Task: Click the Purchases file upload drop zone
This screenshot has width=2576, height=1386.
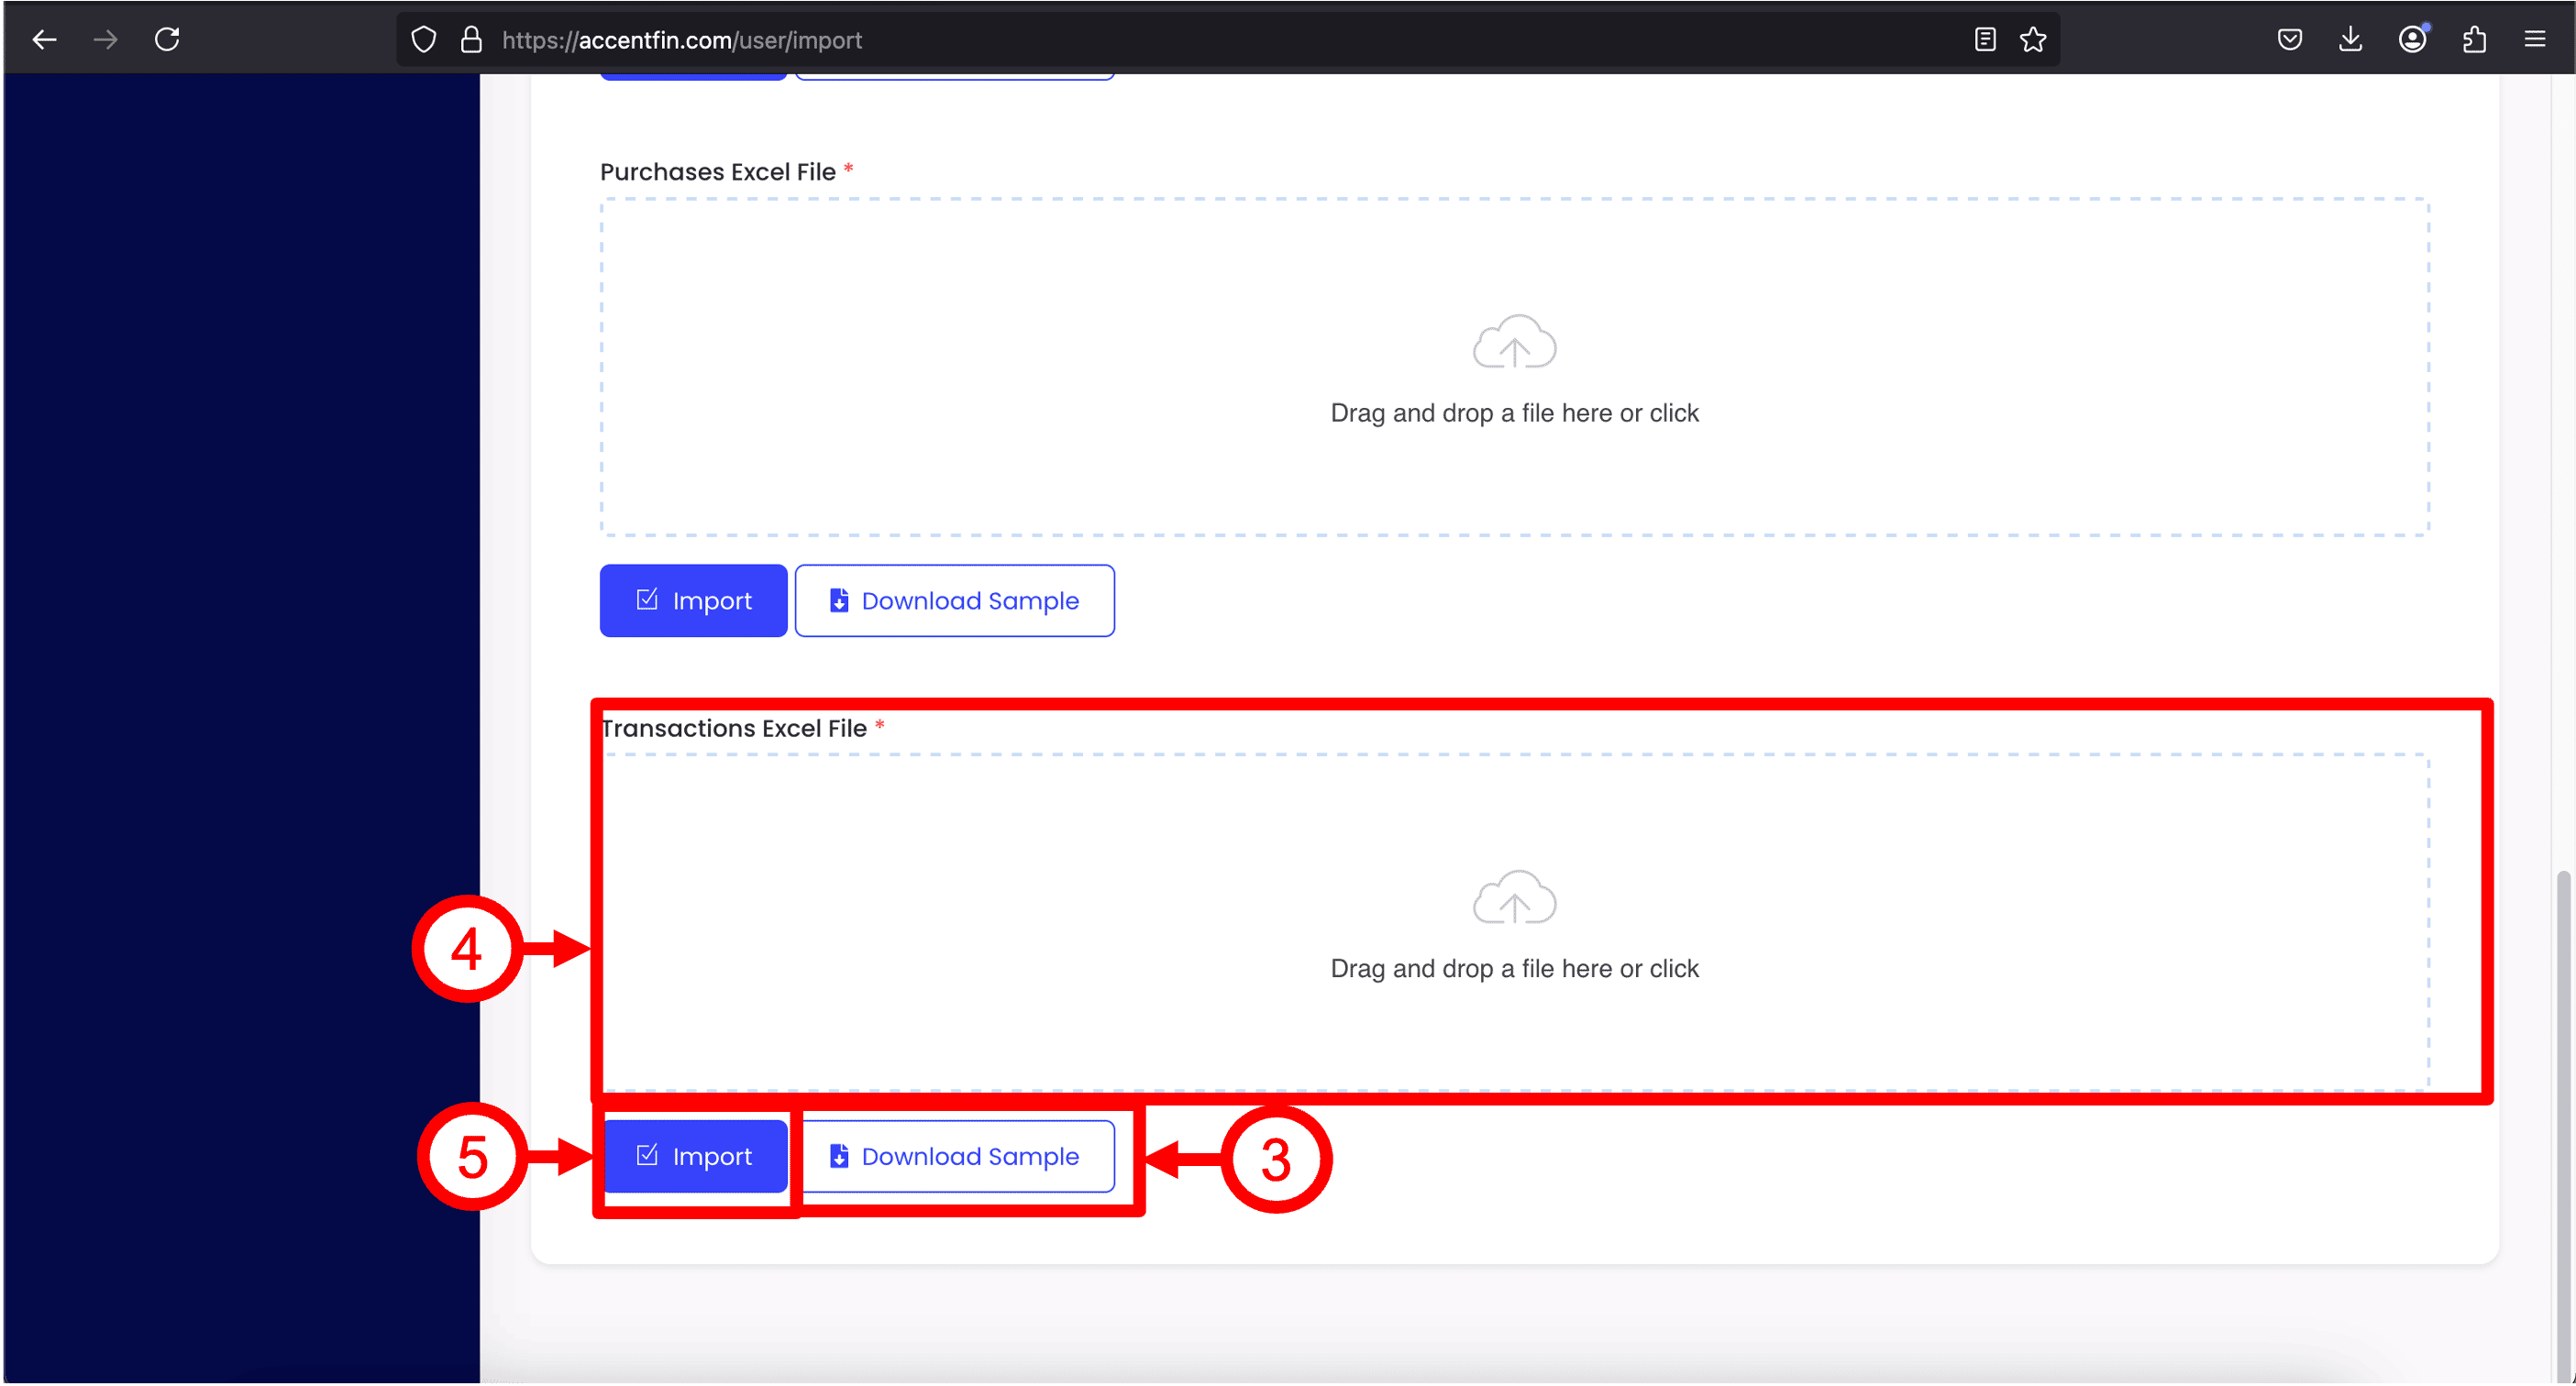Action: coord(1514,367)
